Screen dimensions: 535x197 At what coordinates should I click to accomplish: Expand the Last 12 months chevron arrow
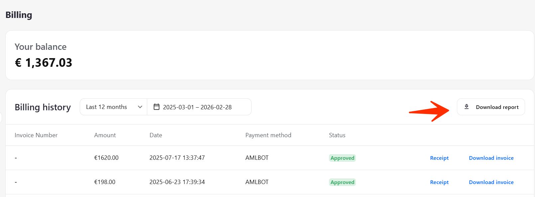(x=140, y=107)
